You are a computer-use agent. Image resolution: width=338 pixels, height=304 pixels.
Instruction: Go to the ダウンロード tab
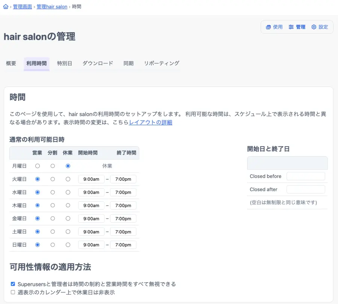tap(98, 63)
